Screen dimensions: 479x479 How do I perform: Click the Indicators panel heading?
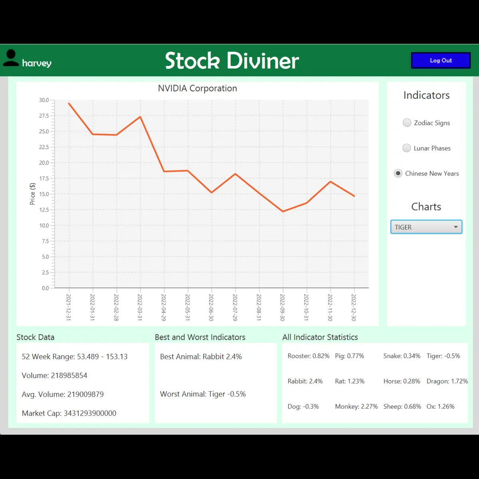click(426, 95)
